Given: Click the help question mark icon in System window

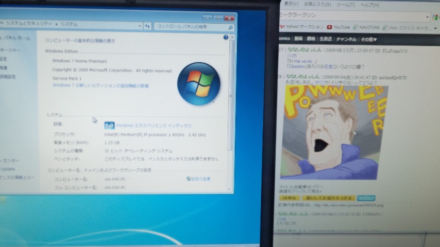Looking at the screenshot, I should (x=226, y=37).
